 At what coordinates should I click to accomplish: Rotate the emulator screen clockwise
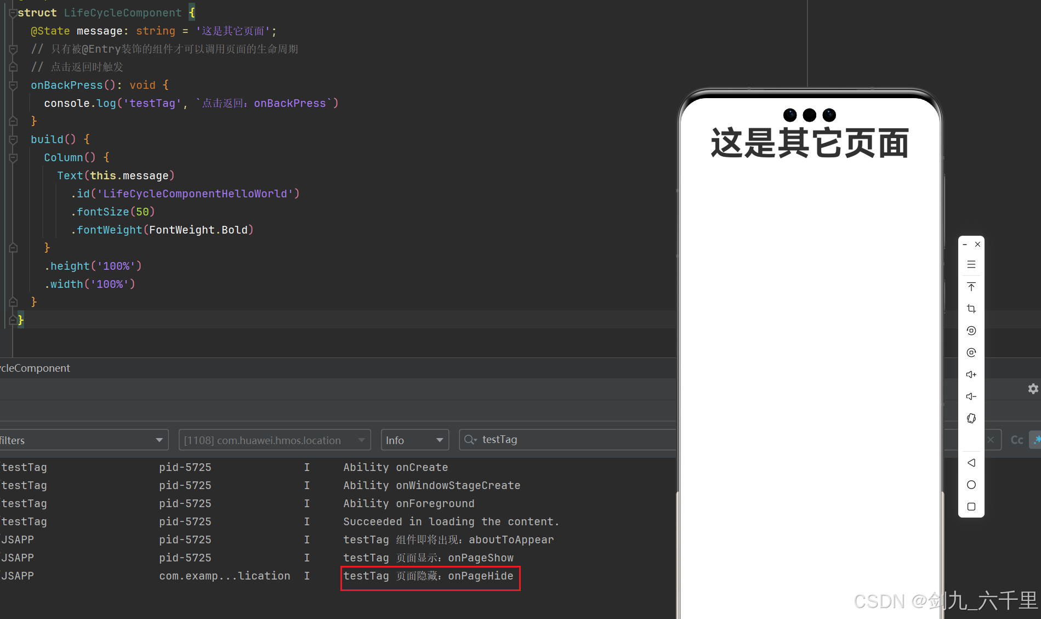point(971,353)
